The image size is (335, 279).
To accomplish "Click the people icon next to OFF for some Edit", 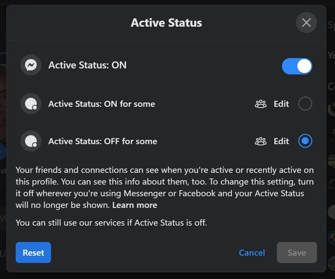I will pos(260,141).
